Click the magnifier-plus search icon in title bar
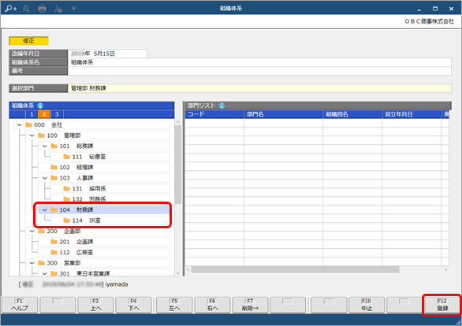462x326 pixels. pyautogui.click(x=10, y=9)
